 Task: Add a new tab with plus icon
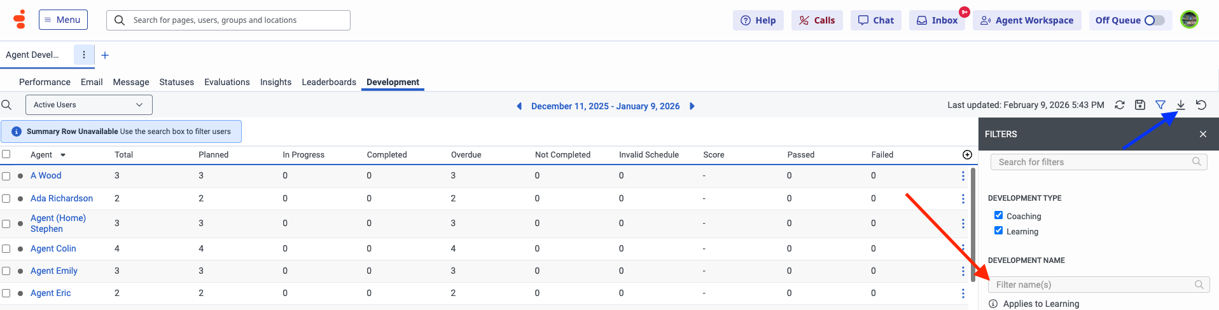pos(105,55)
